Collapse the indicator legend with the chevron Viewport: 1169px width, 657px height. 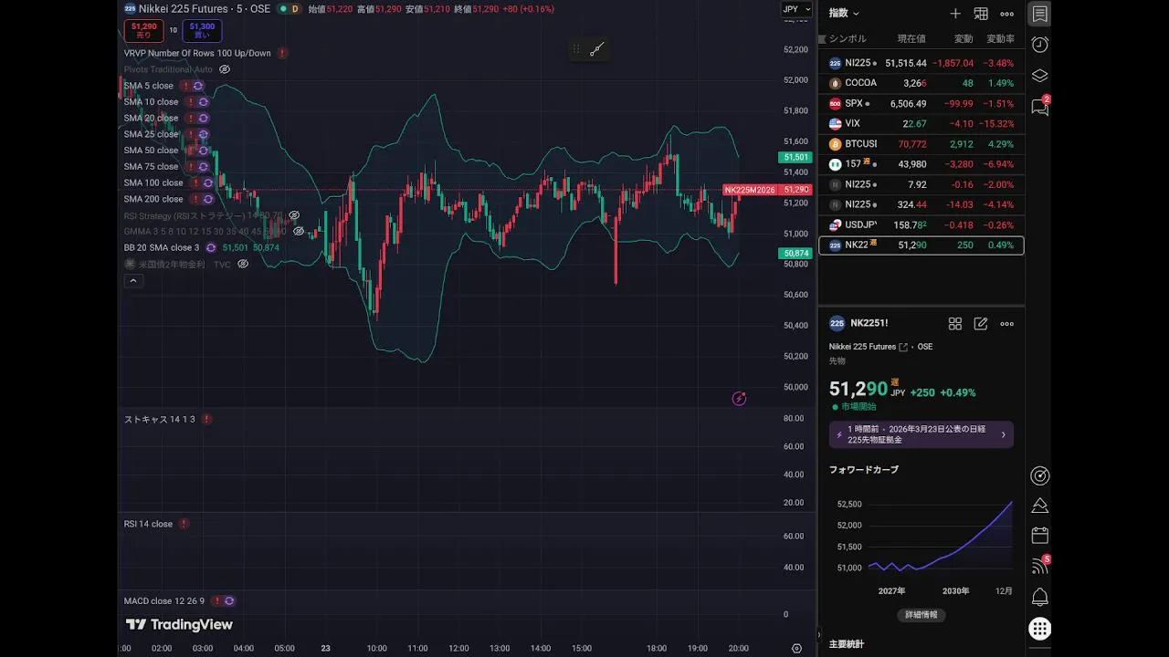pos(133,281)
